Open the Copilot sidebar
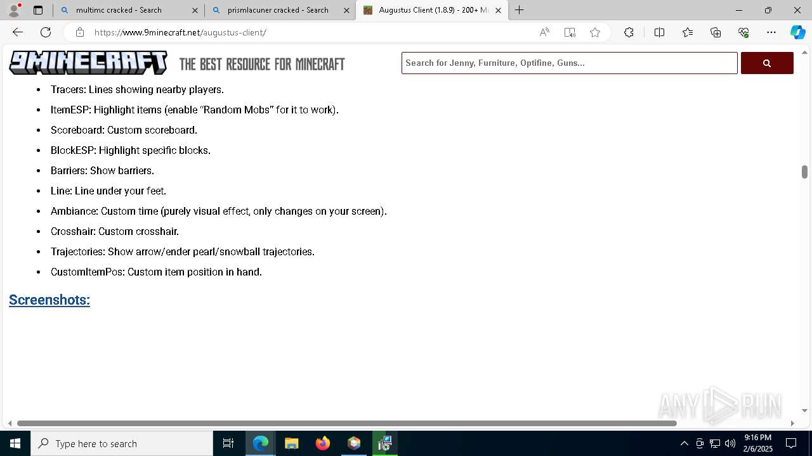The width and height of the screenshot is (812, 456). click(797, 32)
